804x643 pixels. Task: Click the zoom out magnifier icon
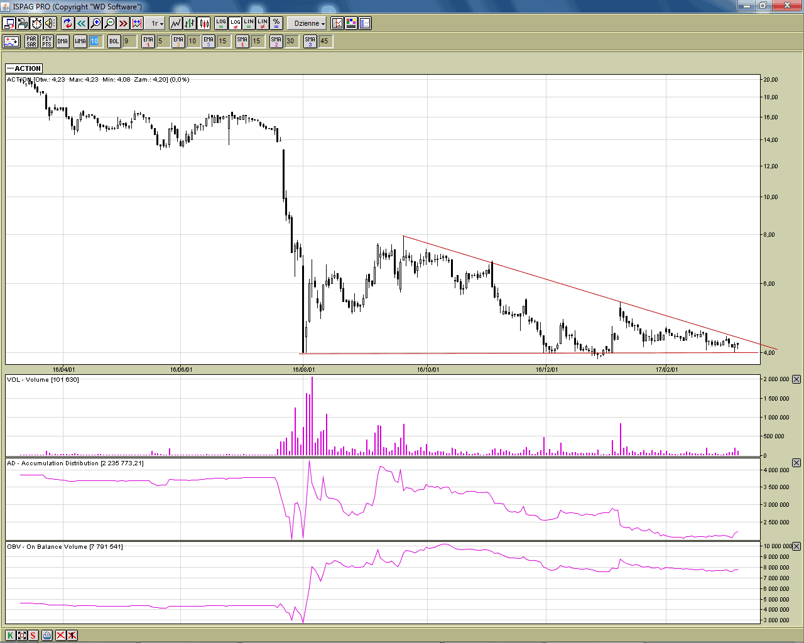[109, 23]
